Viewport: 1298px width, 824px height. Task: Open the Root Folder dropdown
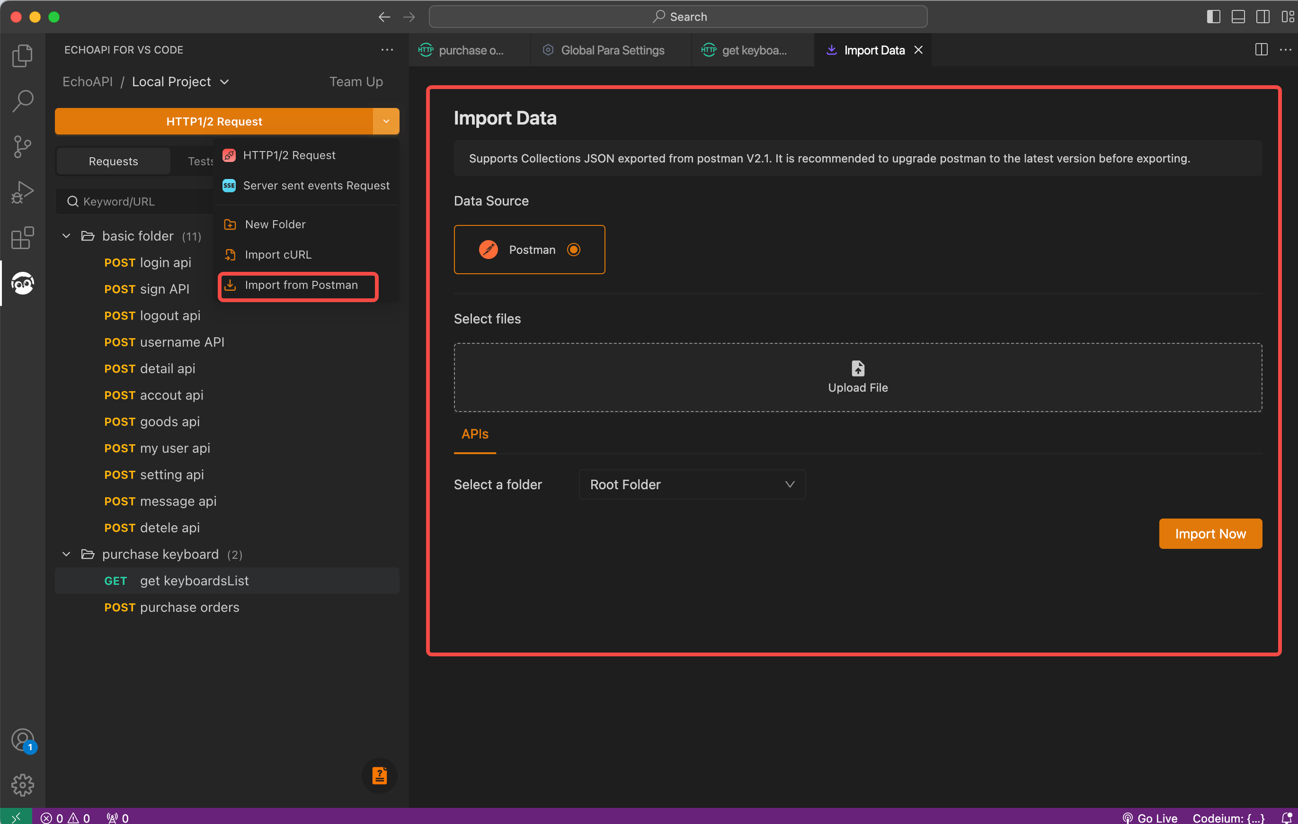click(692, 484)
